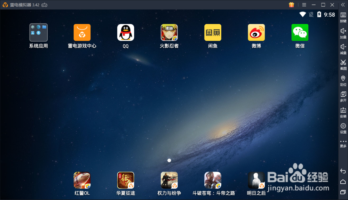Install an APK via 安装
Viewport: 348px width, 200px height.
(343, 113)
